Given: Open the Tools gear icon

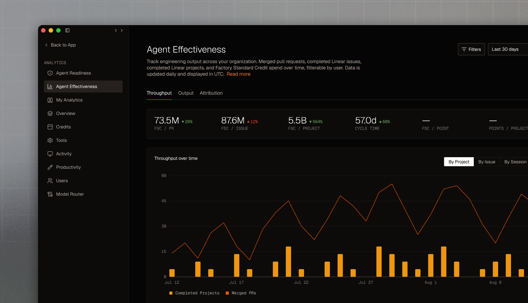Looking at the screenshot, I should [x=50, y=140].
